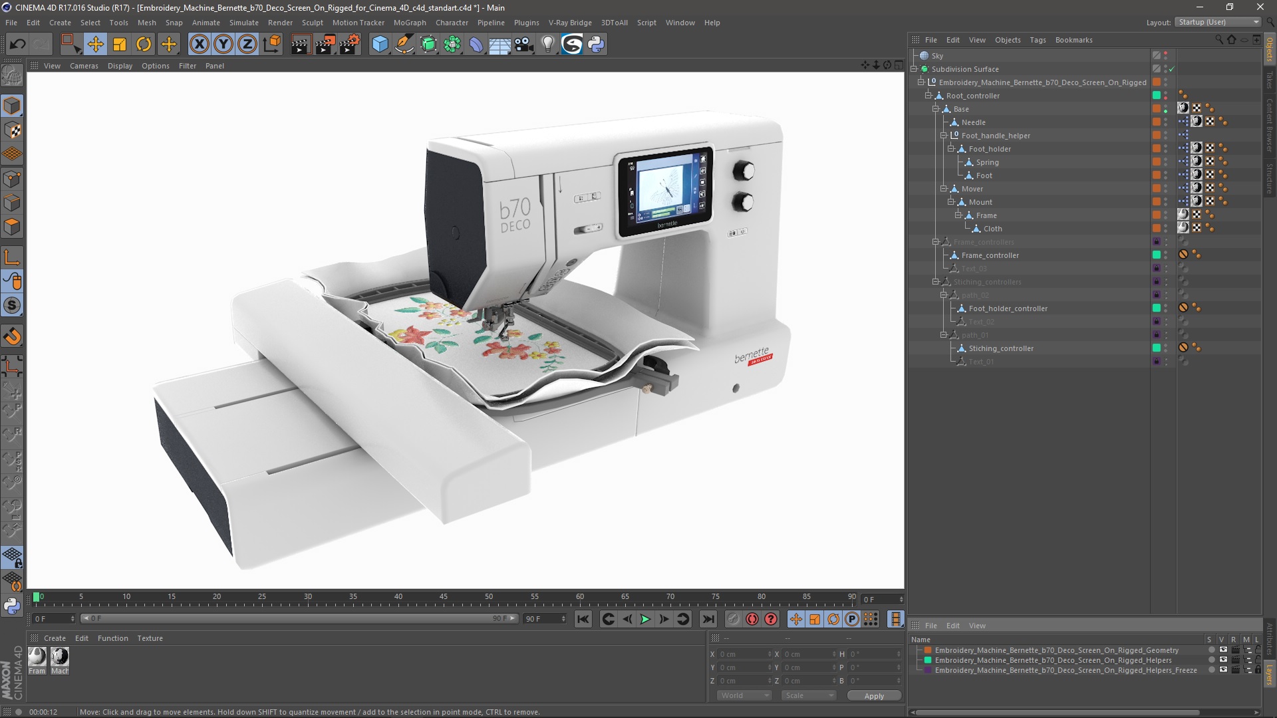The image size is (1277, 718).
Task: Toggle visibility dots for Cloth object
Action: tap(1166, 229)
